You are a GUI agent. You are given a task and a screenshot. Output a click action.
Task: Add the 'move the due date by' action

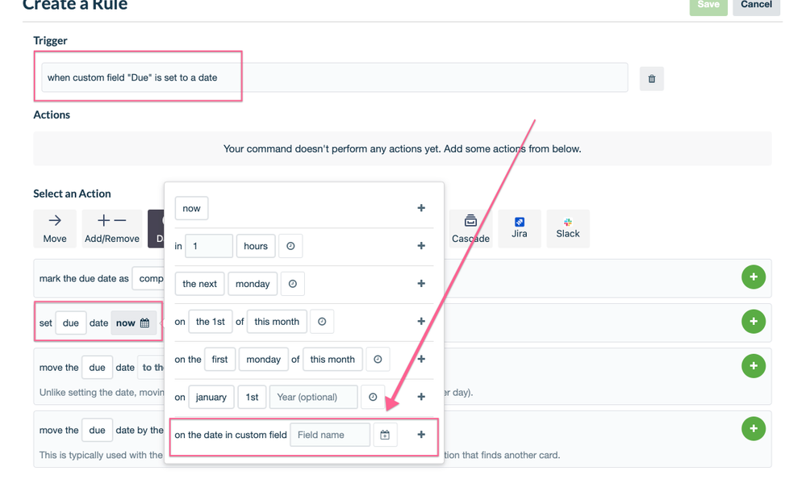[754, 428]
